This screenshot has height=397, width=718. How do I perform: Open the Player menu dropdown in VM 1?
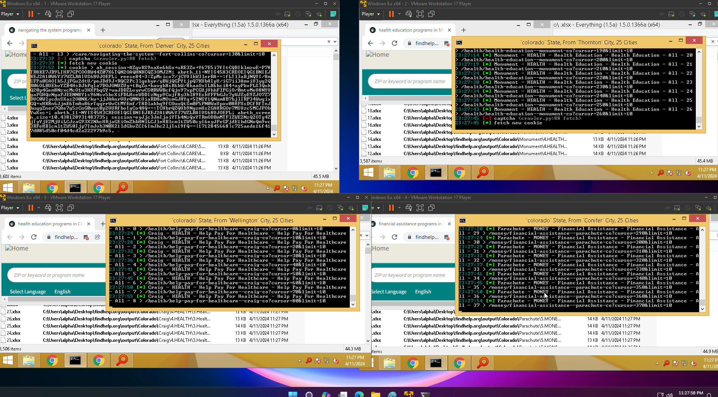10,14
